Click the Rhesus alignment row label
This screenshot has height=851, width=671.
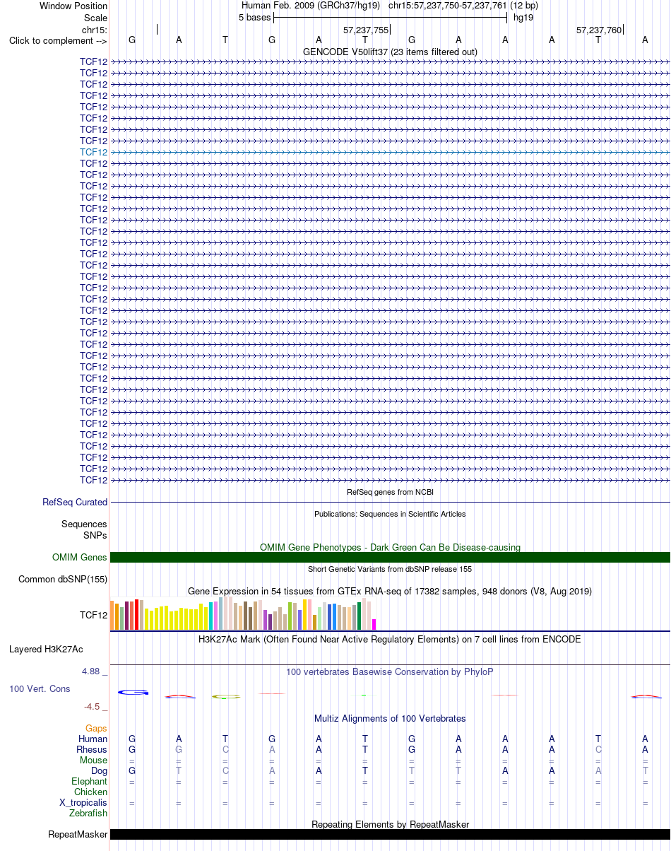click(x=92, y=749)
